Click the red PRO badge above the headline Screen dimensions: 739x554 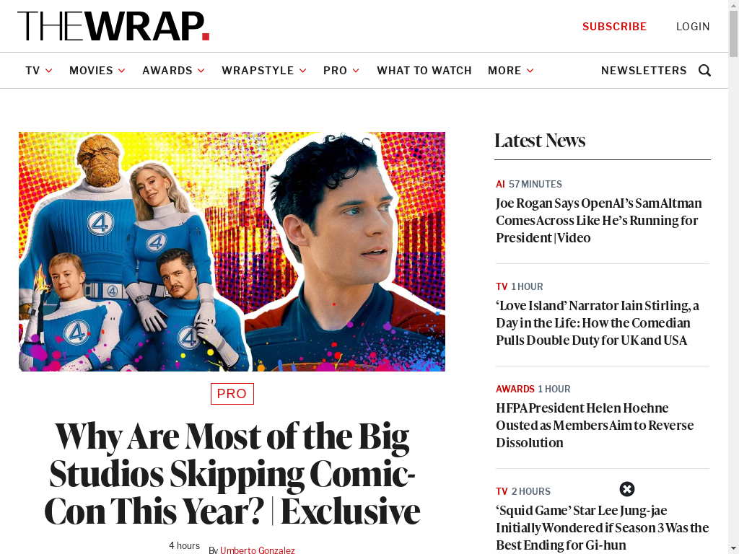(x=232, y=394)
